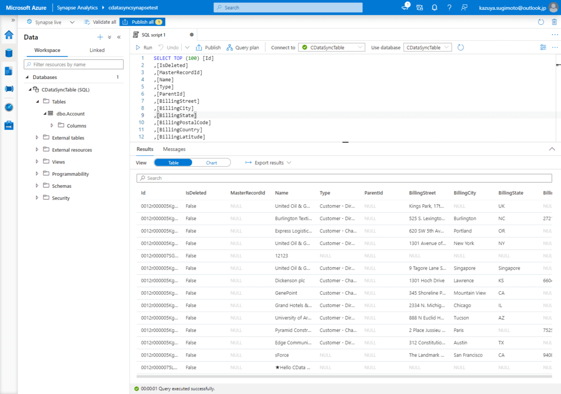Click the notifications bell icon

434,7
